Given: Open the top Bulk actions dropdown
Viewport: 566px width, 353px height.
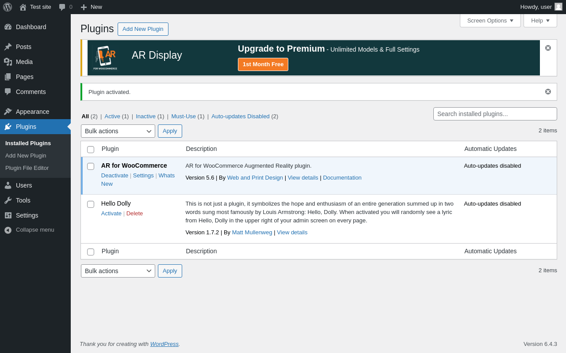Looking at the screenshot, I should [x=118, y=131].
